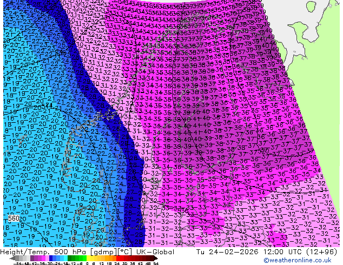Select the dark blue legend color segment
343x265 pixels.
[x=51, y=258]
